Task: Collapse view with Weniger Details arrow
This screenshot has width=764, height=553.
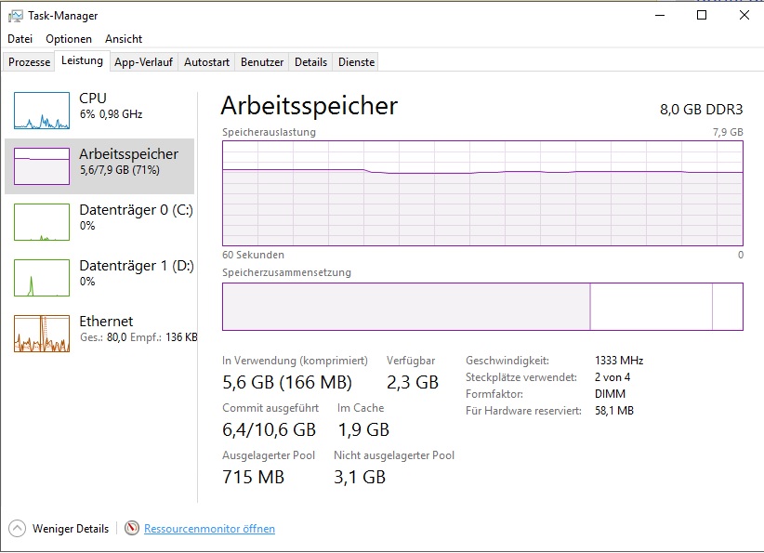Action: 17,529
